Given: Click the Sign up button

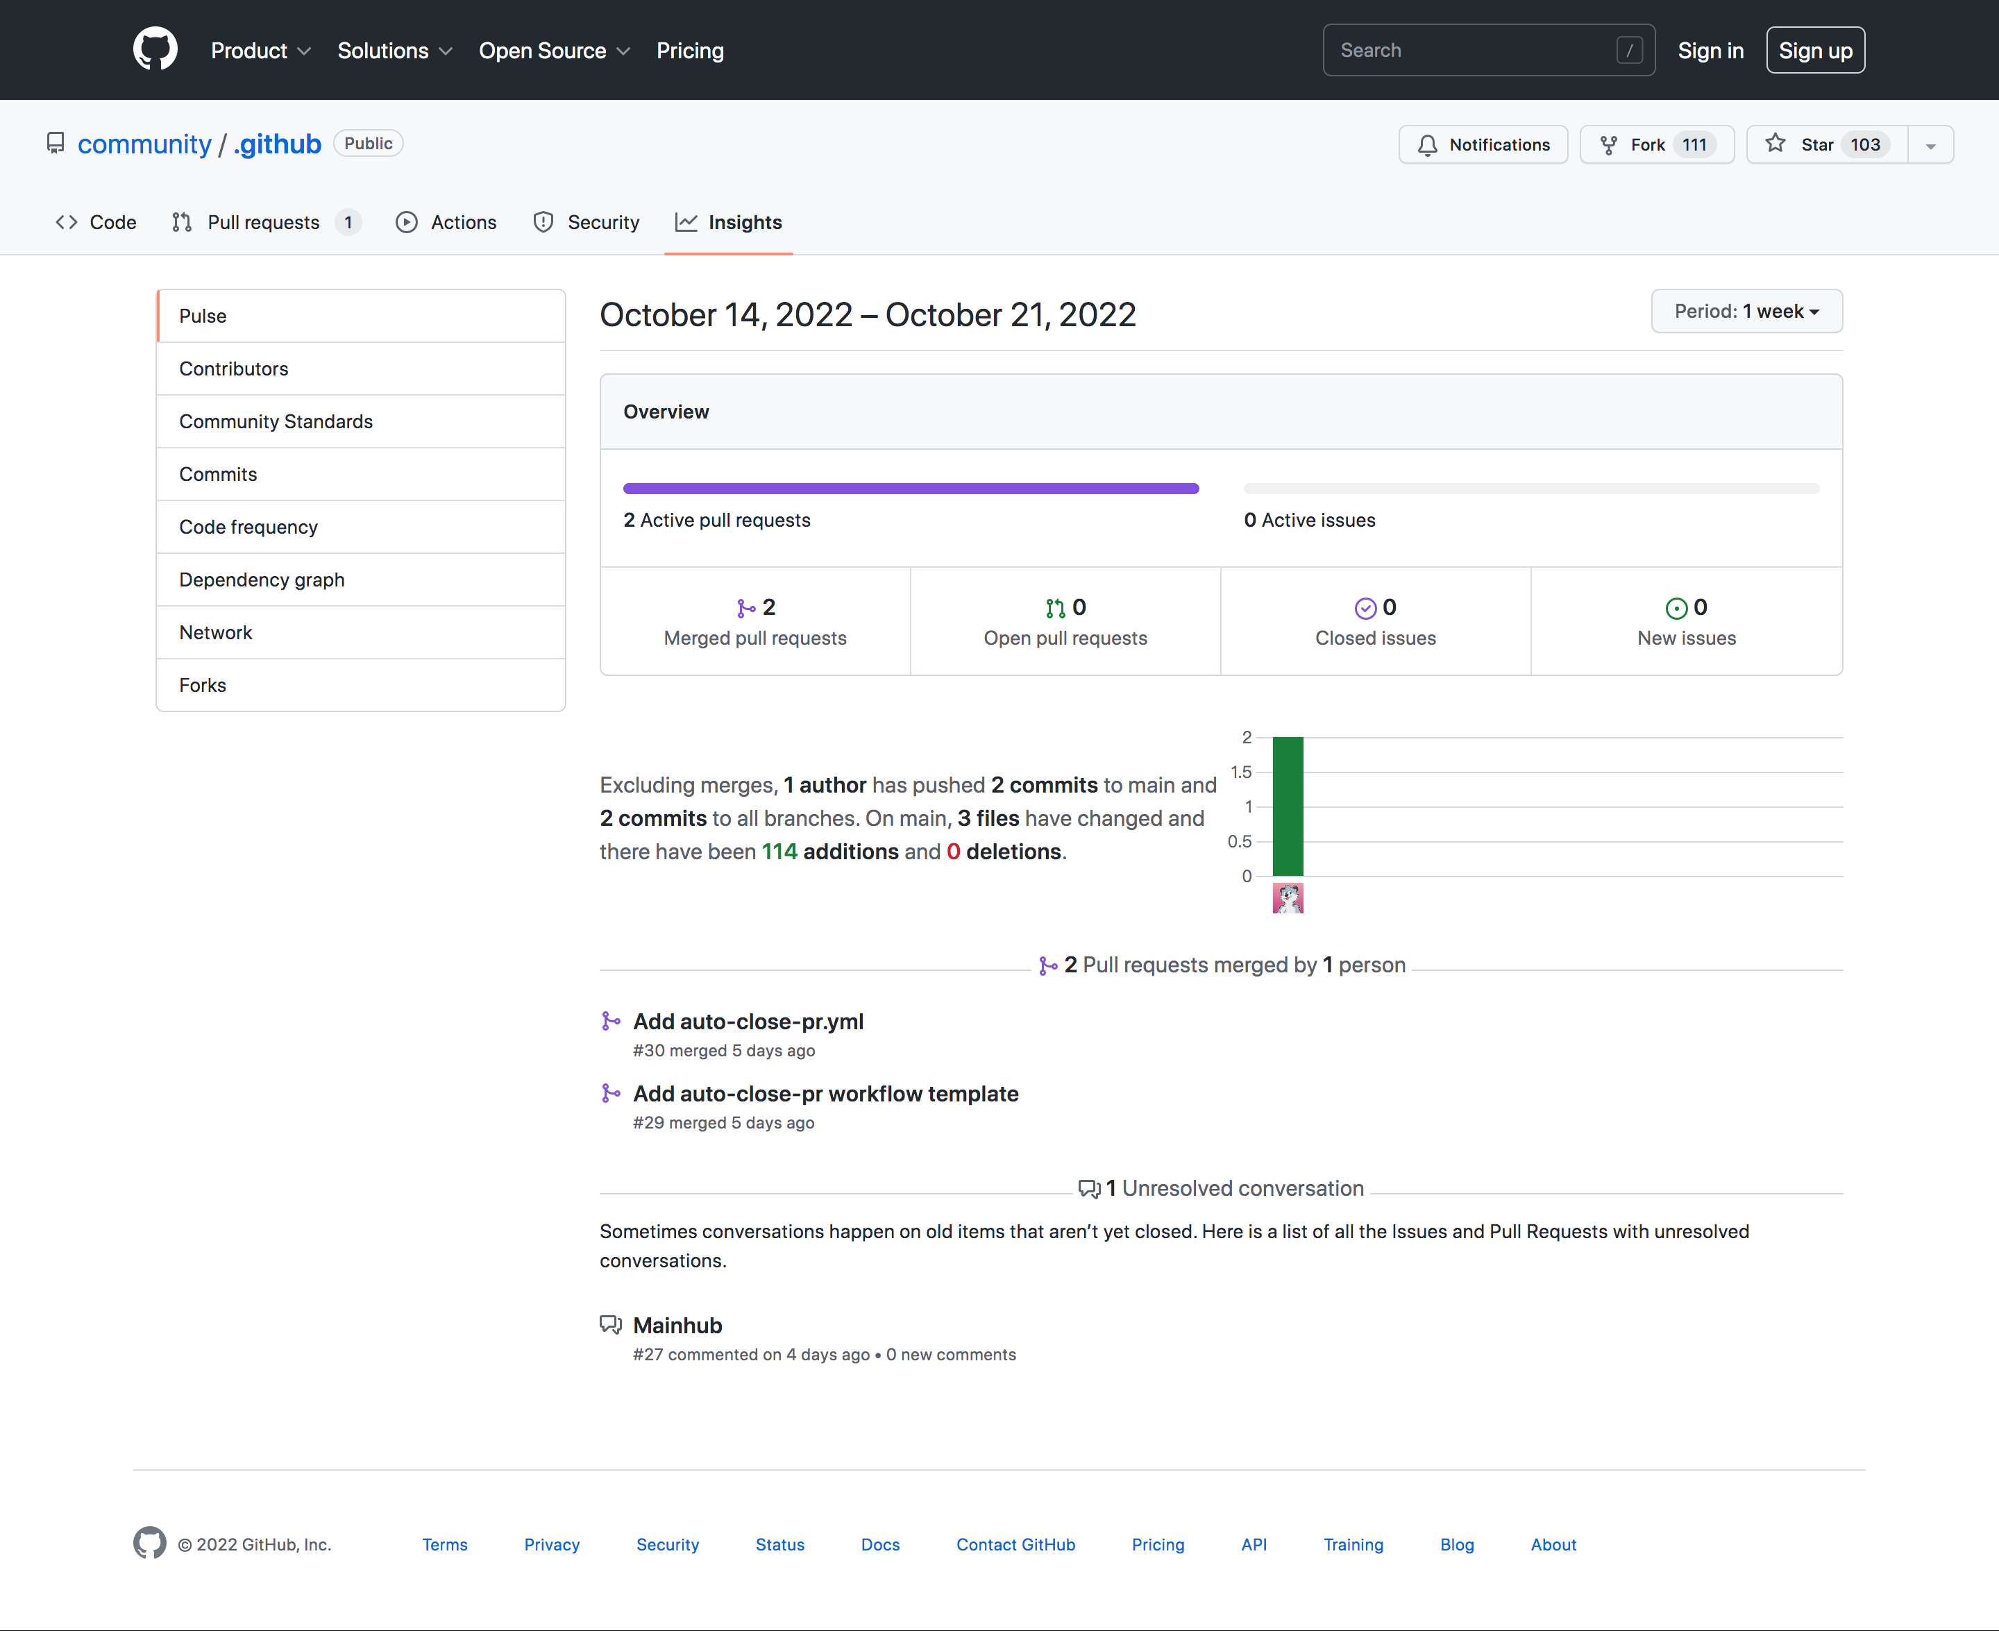Looking at the screenshot, I should coord(1815,51).
